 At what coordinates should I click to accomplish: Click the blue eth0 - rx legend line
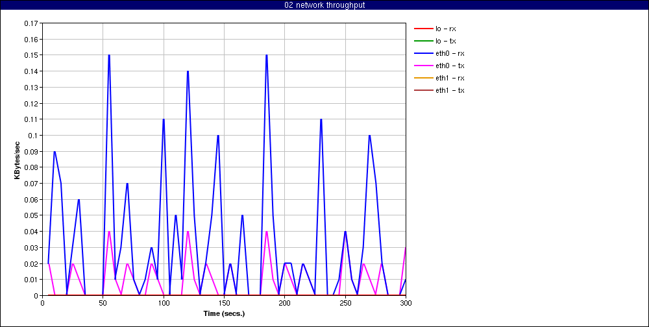coord(423,53)
